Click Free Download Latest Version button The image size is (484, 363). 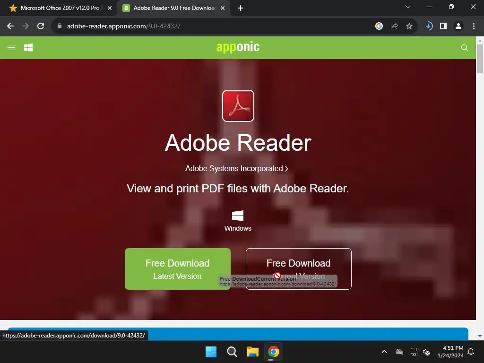coord(178,269)
